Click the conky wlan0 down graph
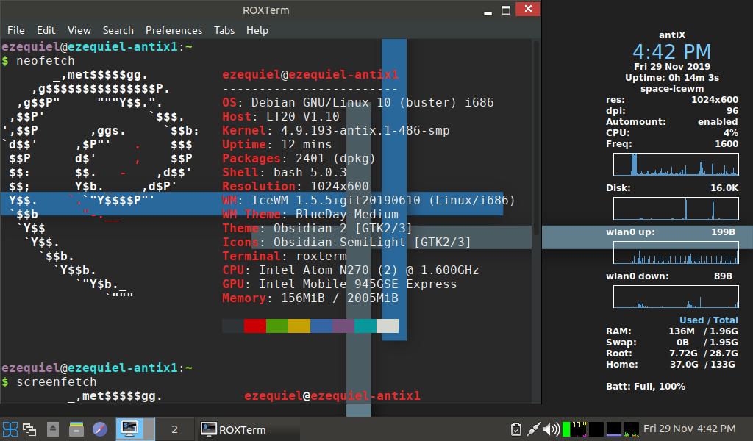753x441 pixels. point(676,296)
